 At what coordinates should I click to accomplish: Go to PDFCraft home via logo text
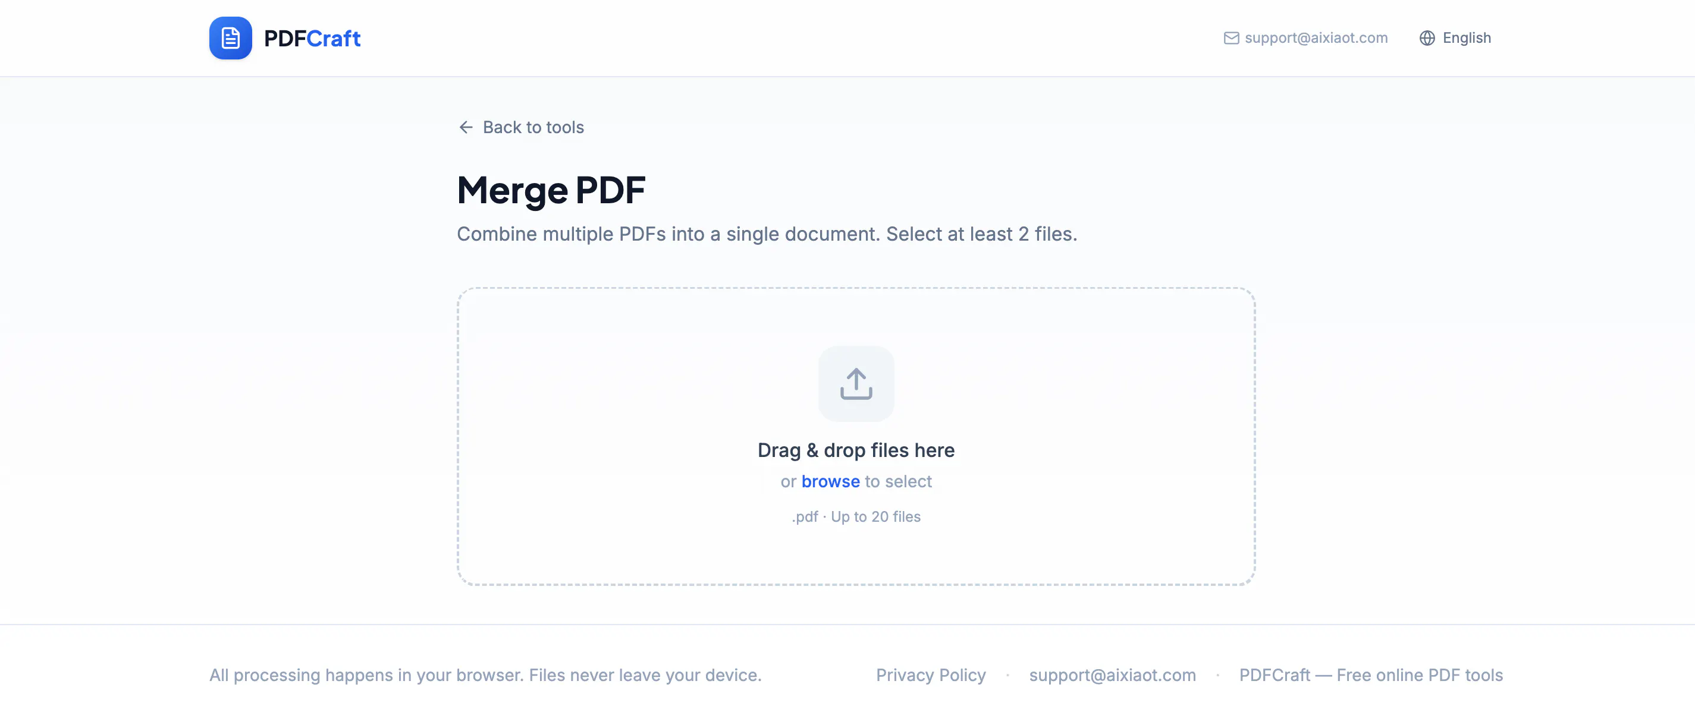312,38
